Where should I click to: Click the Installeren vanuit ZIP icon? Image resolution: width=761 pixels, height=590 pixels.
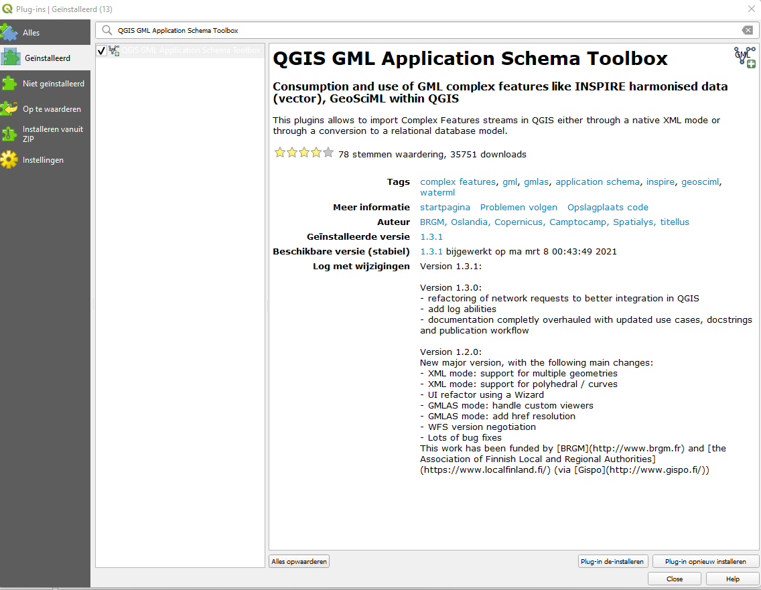pos(9,134)
